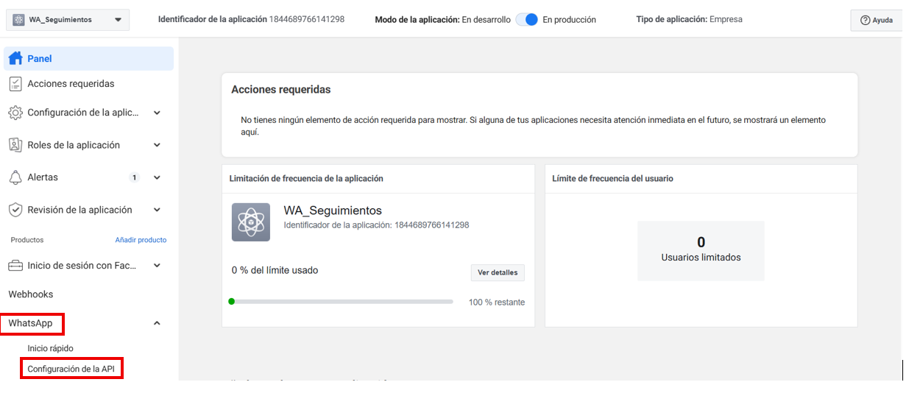The width and height of the screenshot is (909, 396).
Task: Select Inicio rápido under WhatsApp
Action: tap(51, 348)
